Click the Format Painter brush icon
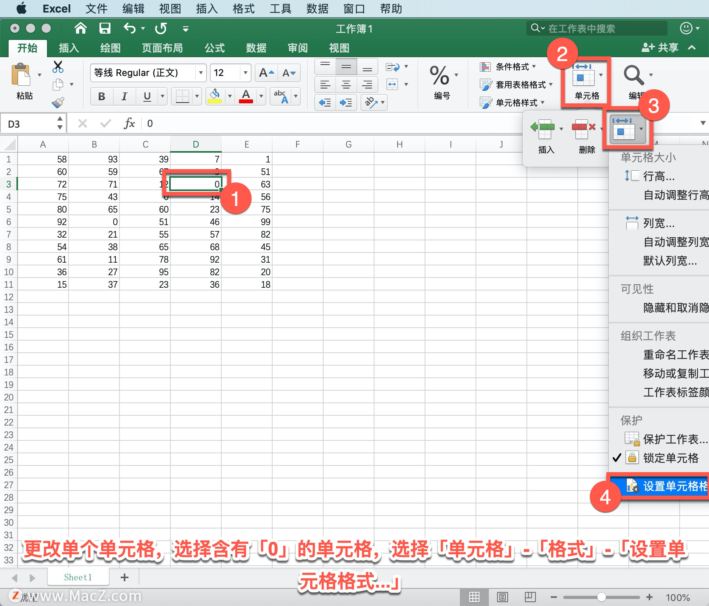This screenshot has height=606, width=709. [x=58, y=103]
